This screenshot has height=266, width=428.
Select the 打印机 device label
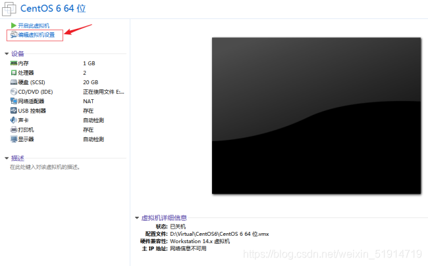(x=26, y=129)
